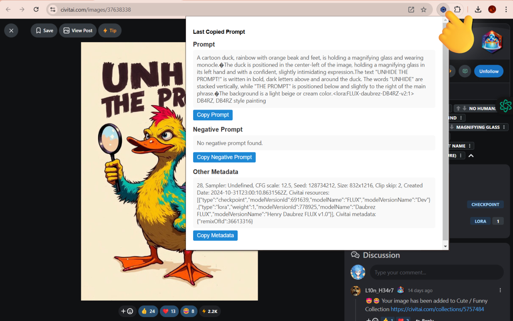Add a new emoji reaction to image

point(127,311)
